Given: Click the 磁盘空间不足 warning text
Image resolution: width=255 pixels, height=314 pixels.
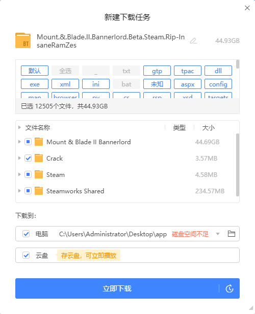Looking at the screenshot, I should coord(190,234).
